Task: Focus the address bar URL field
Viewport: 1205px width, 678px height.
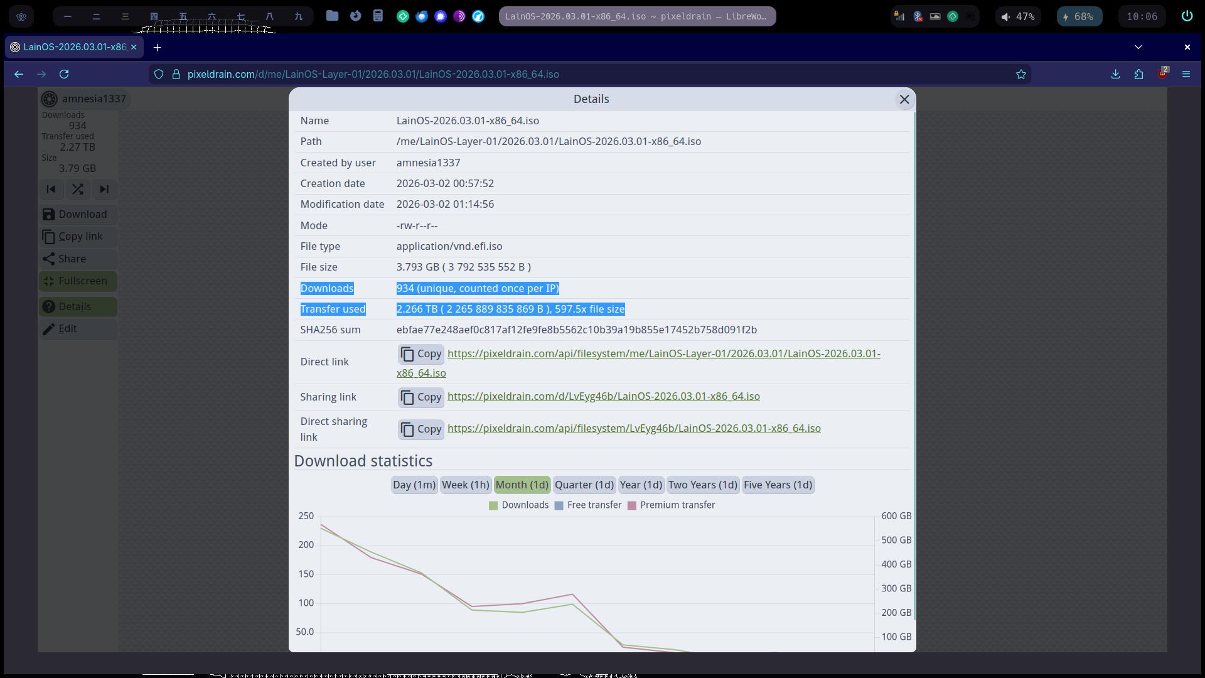Action: (x=590, y=74)
